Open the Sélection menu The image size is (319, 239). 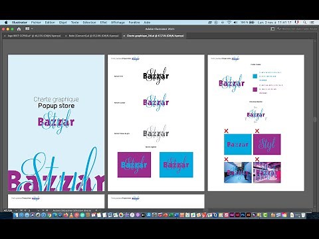click(x=89, y=23)
